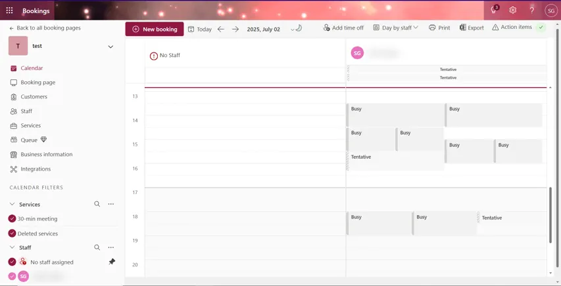Screen dimensions: 561x286
Task: Open more options for Staff filter
Action: tap(111, 247)
